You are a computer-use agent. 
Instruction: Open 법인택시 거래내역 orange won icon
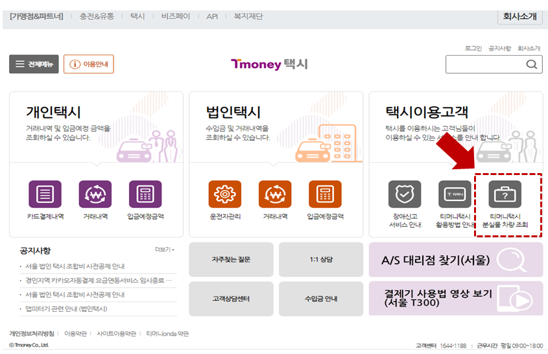[275, 194]
